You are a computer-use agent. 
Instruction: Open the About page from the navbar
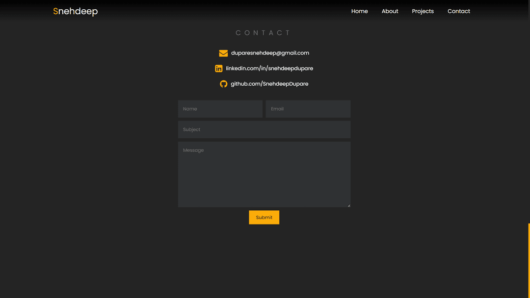tap(390, 11)
